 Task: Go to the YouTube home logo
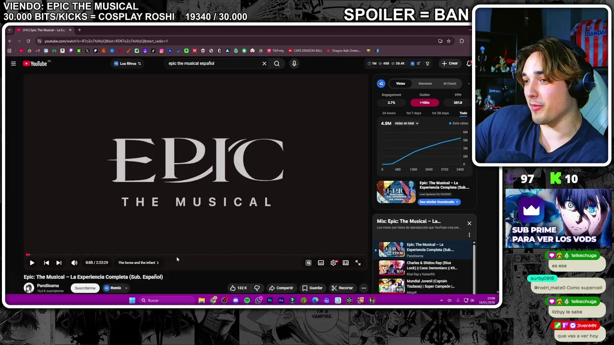pos(35,63)
